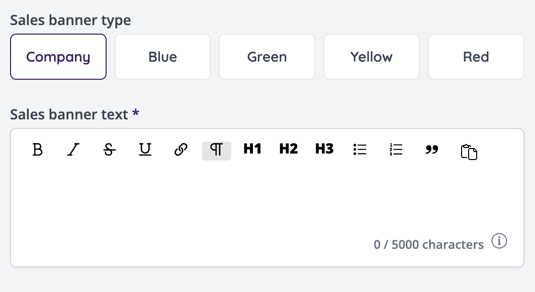
Task: Select the paragraph format button
Action: (216, 150)
